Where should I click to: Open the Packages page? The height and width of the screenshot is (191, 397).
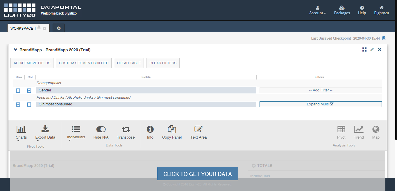342,10
